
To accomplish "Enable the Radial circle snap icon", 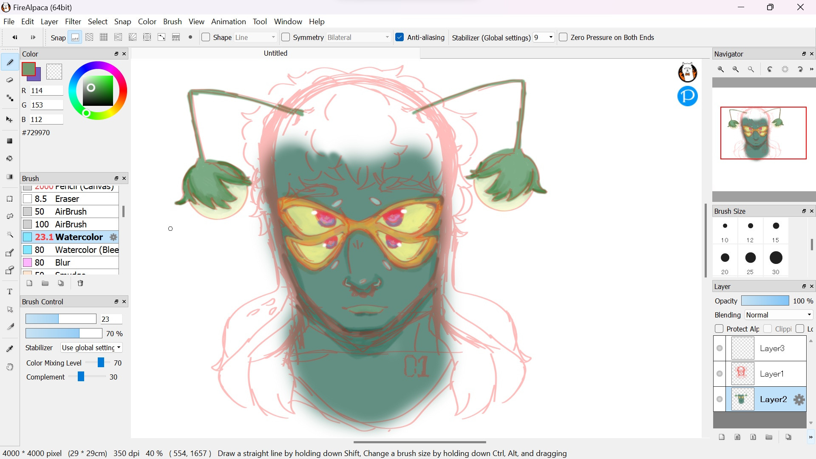I will (x=147, y=37).
